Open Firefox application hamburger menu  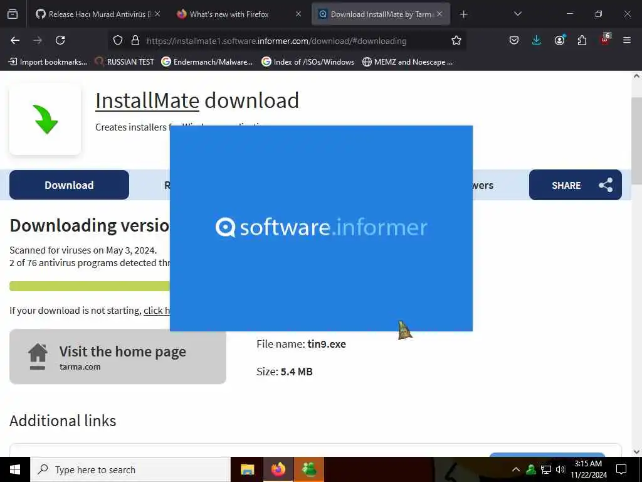627,40
